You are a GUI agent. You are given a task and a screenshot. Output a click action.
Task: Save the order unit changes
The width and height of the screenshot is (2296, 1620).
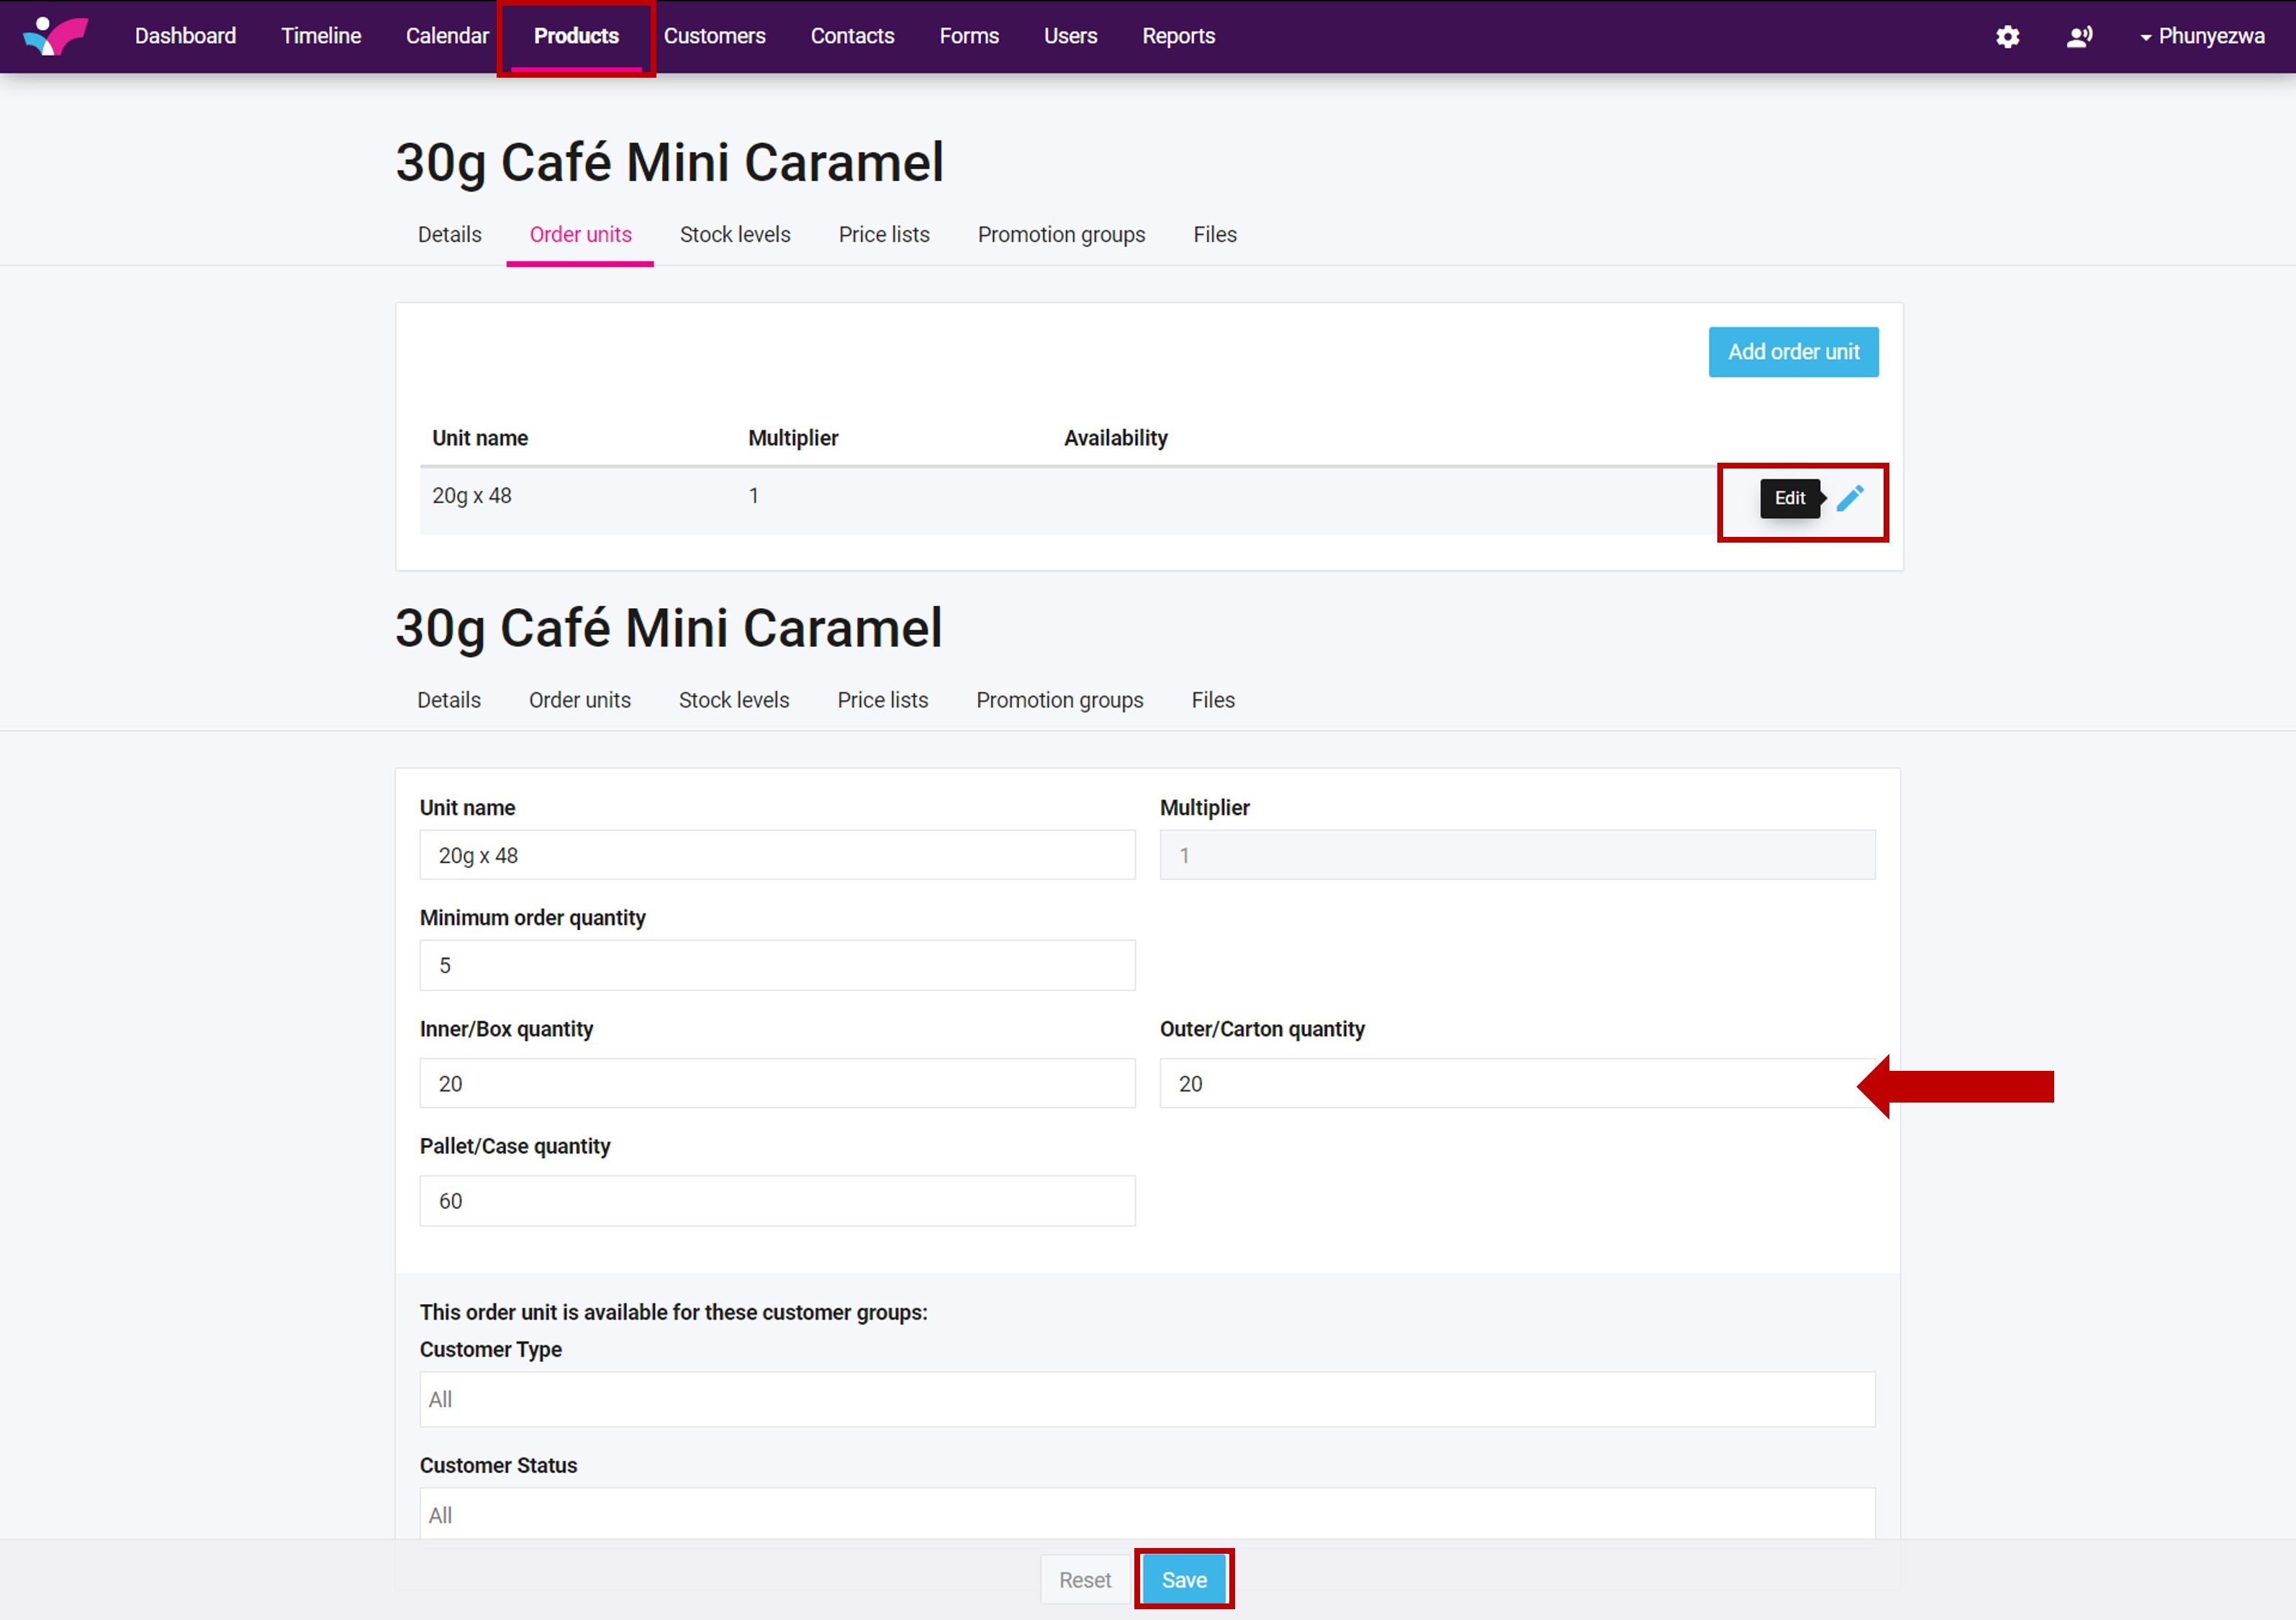(x=1184, y=1580)
